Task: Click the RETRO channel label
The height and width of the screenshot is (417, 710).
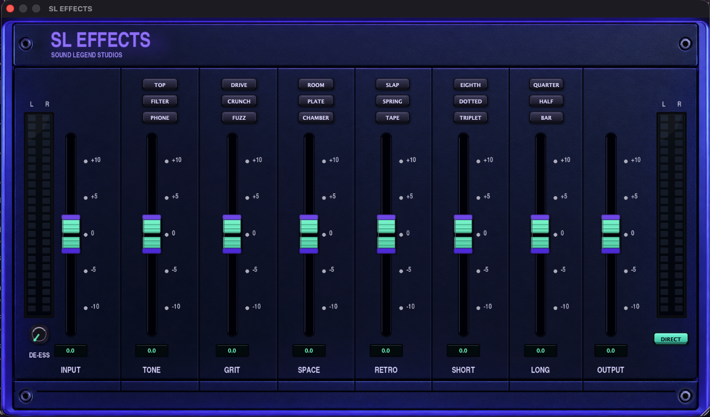Action: [x=386, y=370]
